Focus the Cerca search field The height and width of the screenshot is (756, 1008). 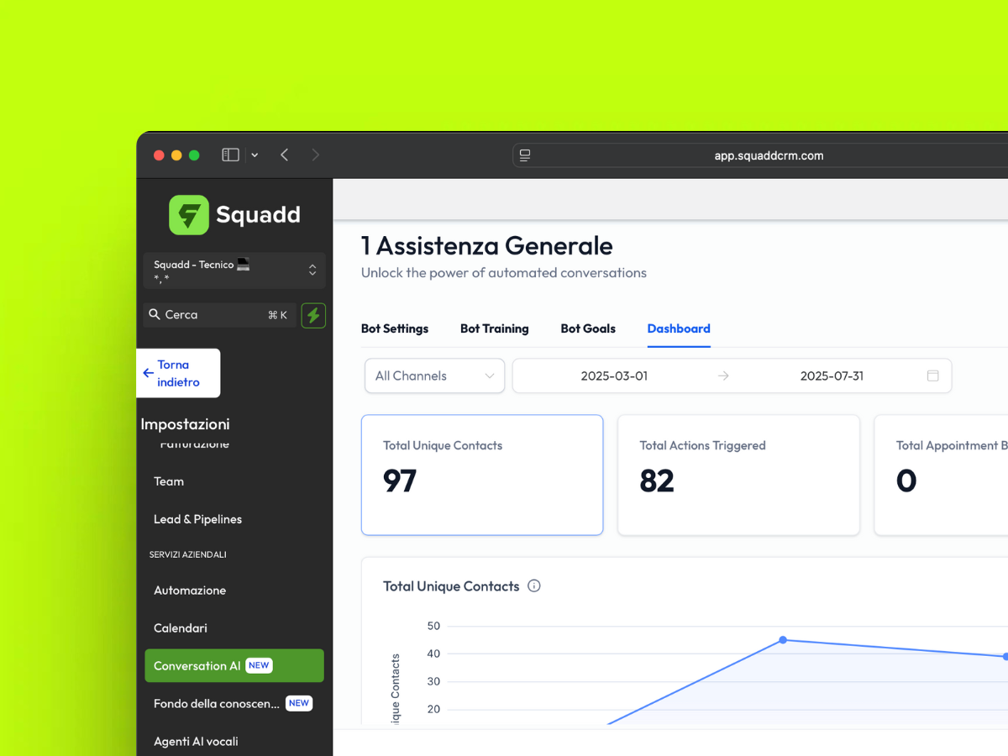(x=220, y=315)
